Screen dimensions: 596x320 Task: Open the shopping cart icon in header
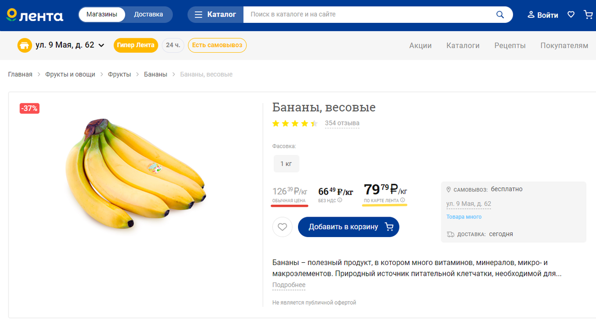[588, 15]
